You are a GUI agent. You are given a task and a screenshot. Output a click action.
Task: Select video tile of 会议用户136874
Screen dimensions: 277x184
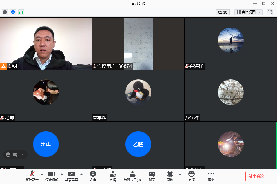coord(138,44)
